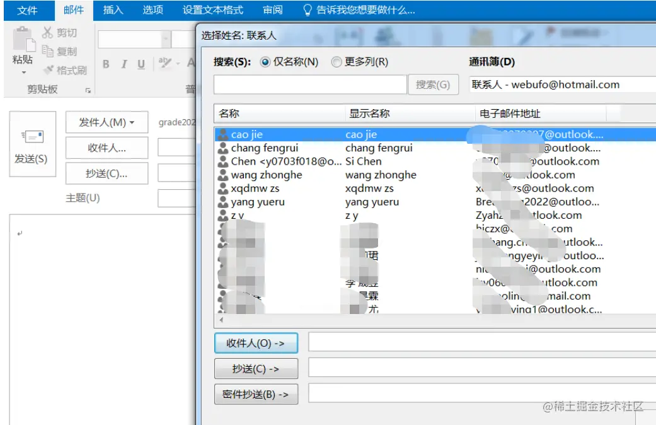Click the 收件人(O)-> button

256,342
